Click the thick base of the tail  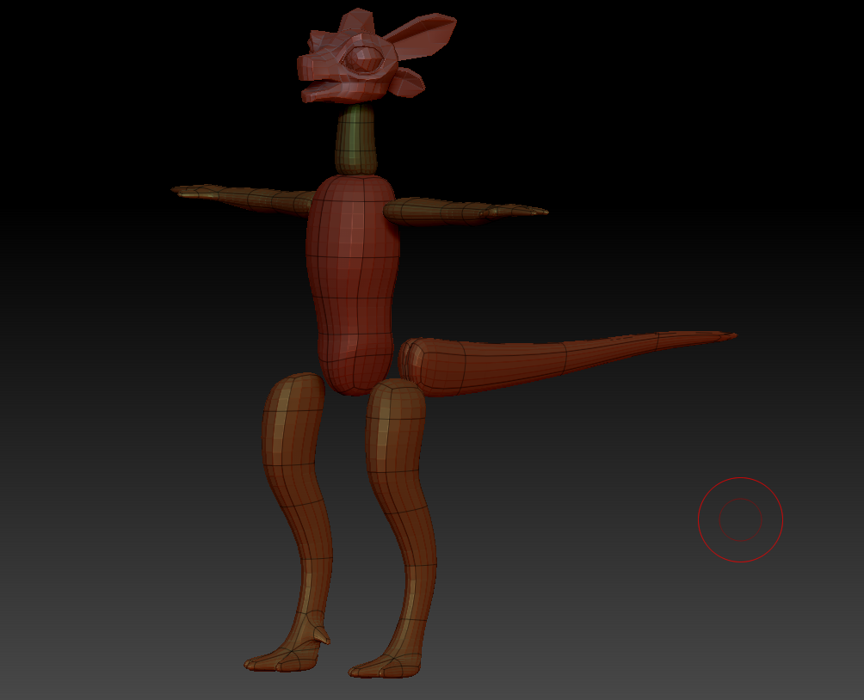click(x=439, y=365)
